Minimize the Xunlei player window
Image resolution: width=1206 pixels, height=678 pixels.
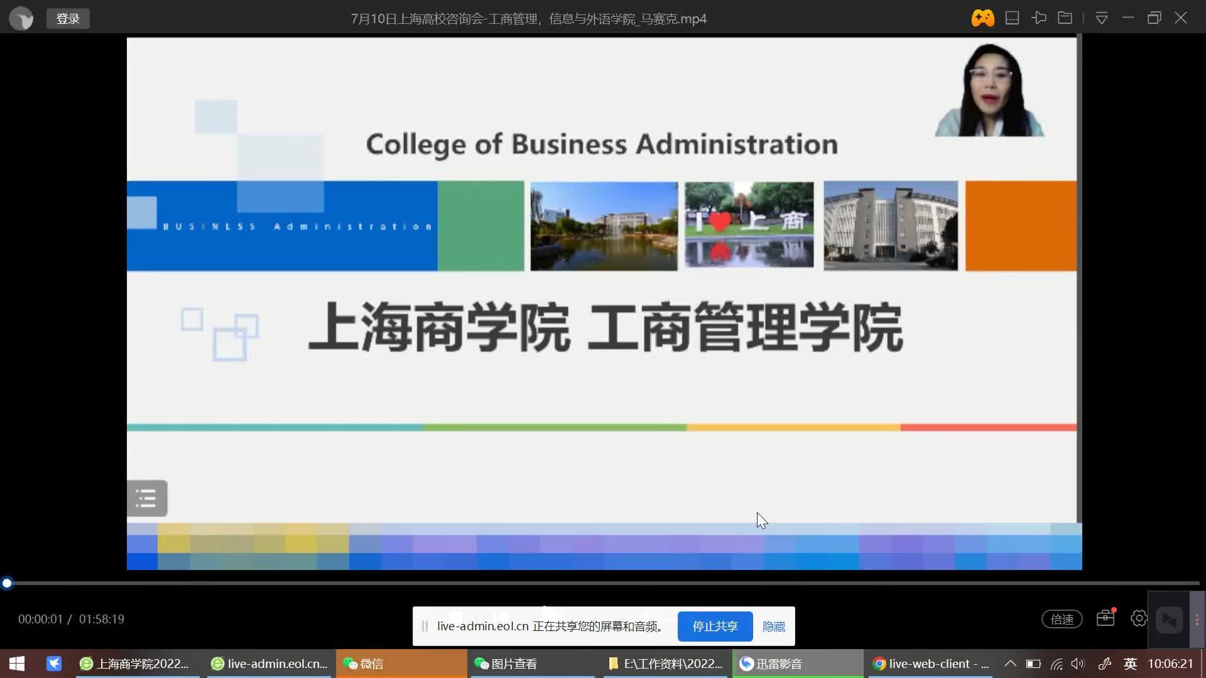pos(1127,18)
